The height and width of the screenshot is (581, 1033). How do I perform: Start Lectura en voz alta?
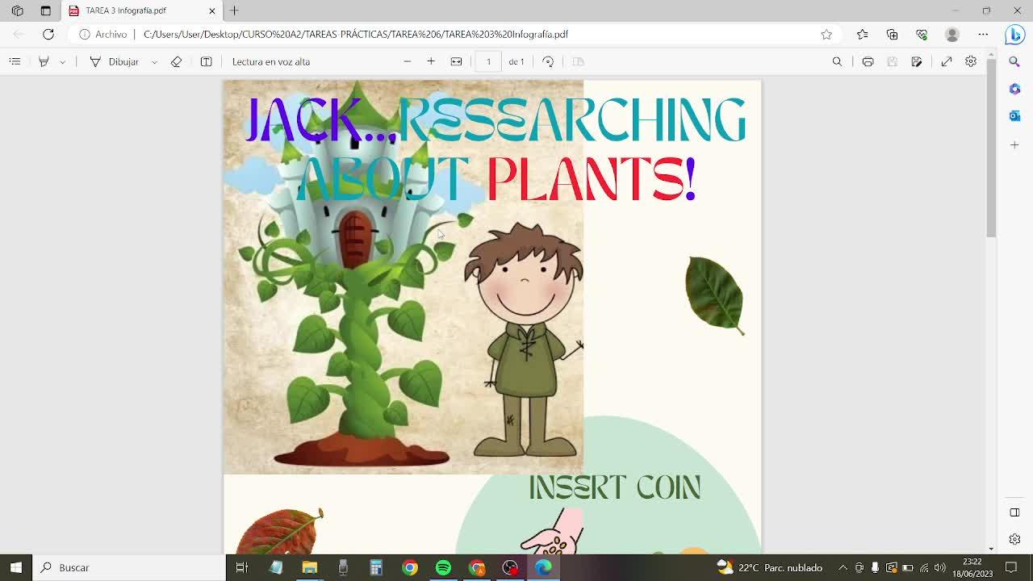click(x=270, y=61)
